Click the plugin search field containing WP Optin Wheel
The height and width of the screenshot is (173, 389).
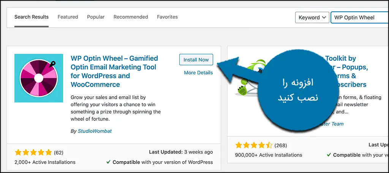click(360, 17)
